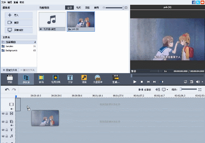Select the 当前项目 current project folder
The width and height of the screenshot is (205, 143).
pyautogui.click(x=19, y=42)
